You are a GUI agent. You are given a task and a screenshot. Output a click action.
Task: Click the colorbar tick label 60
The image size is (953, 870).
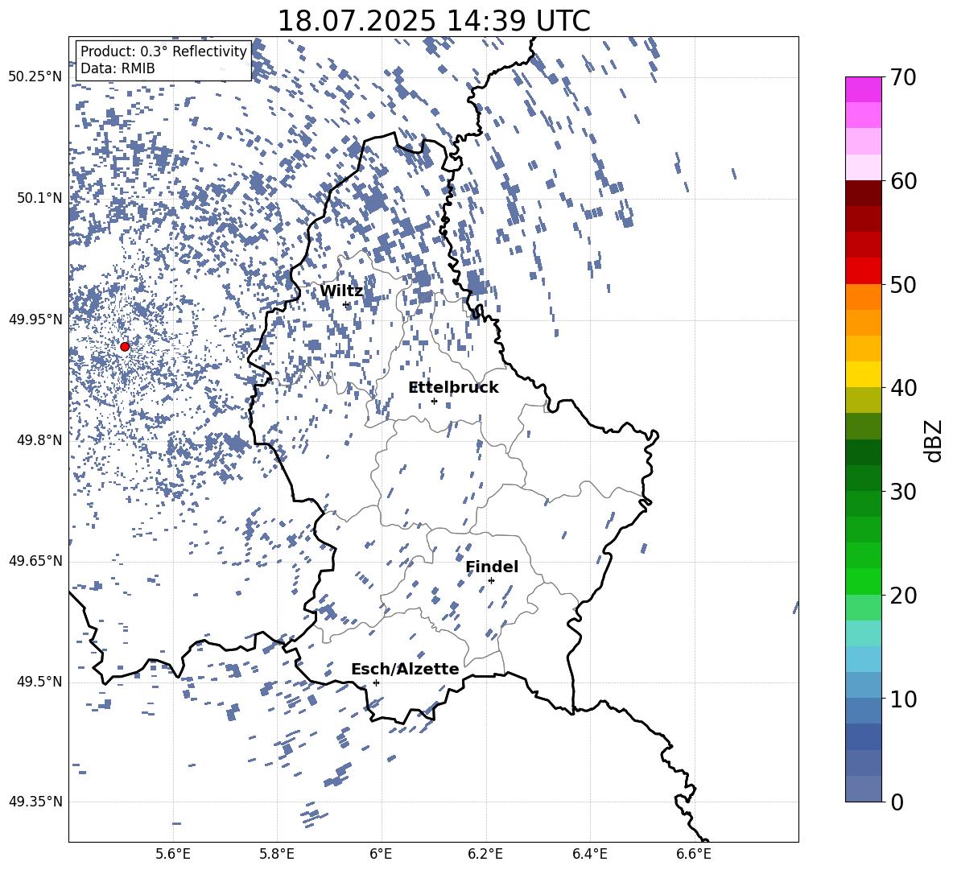coord(903,181)
